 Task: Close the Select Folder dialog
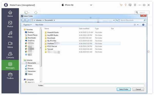point(143,16)
